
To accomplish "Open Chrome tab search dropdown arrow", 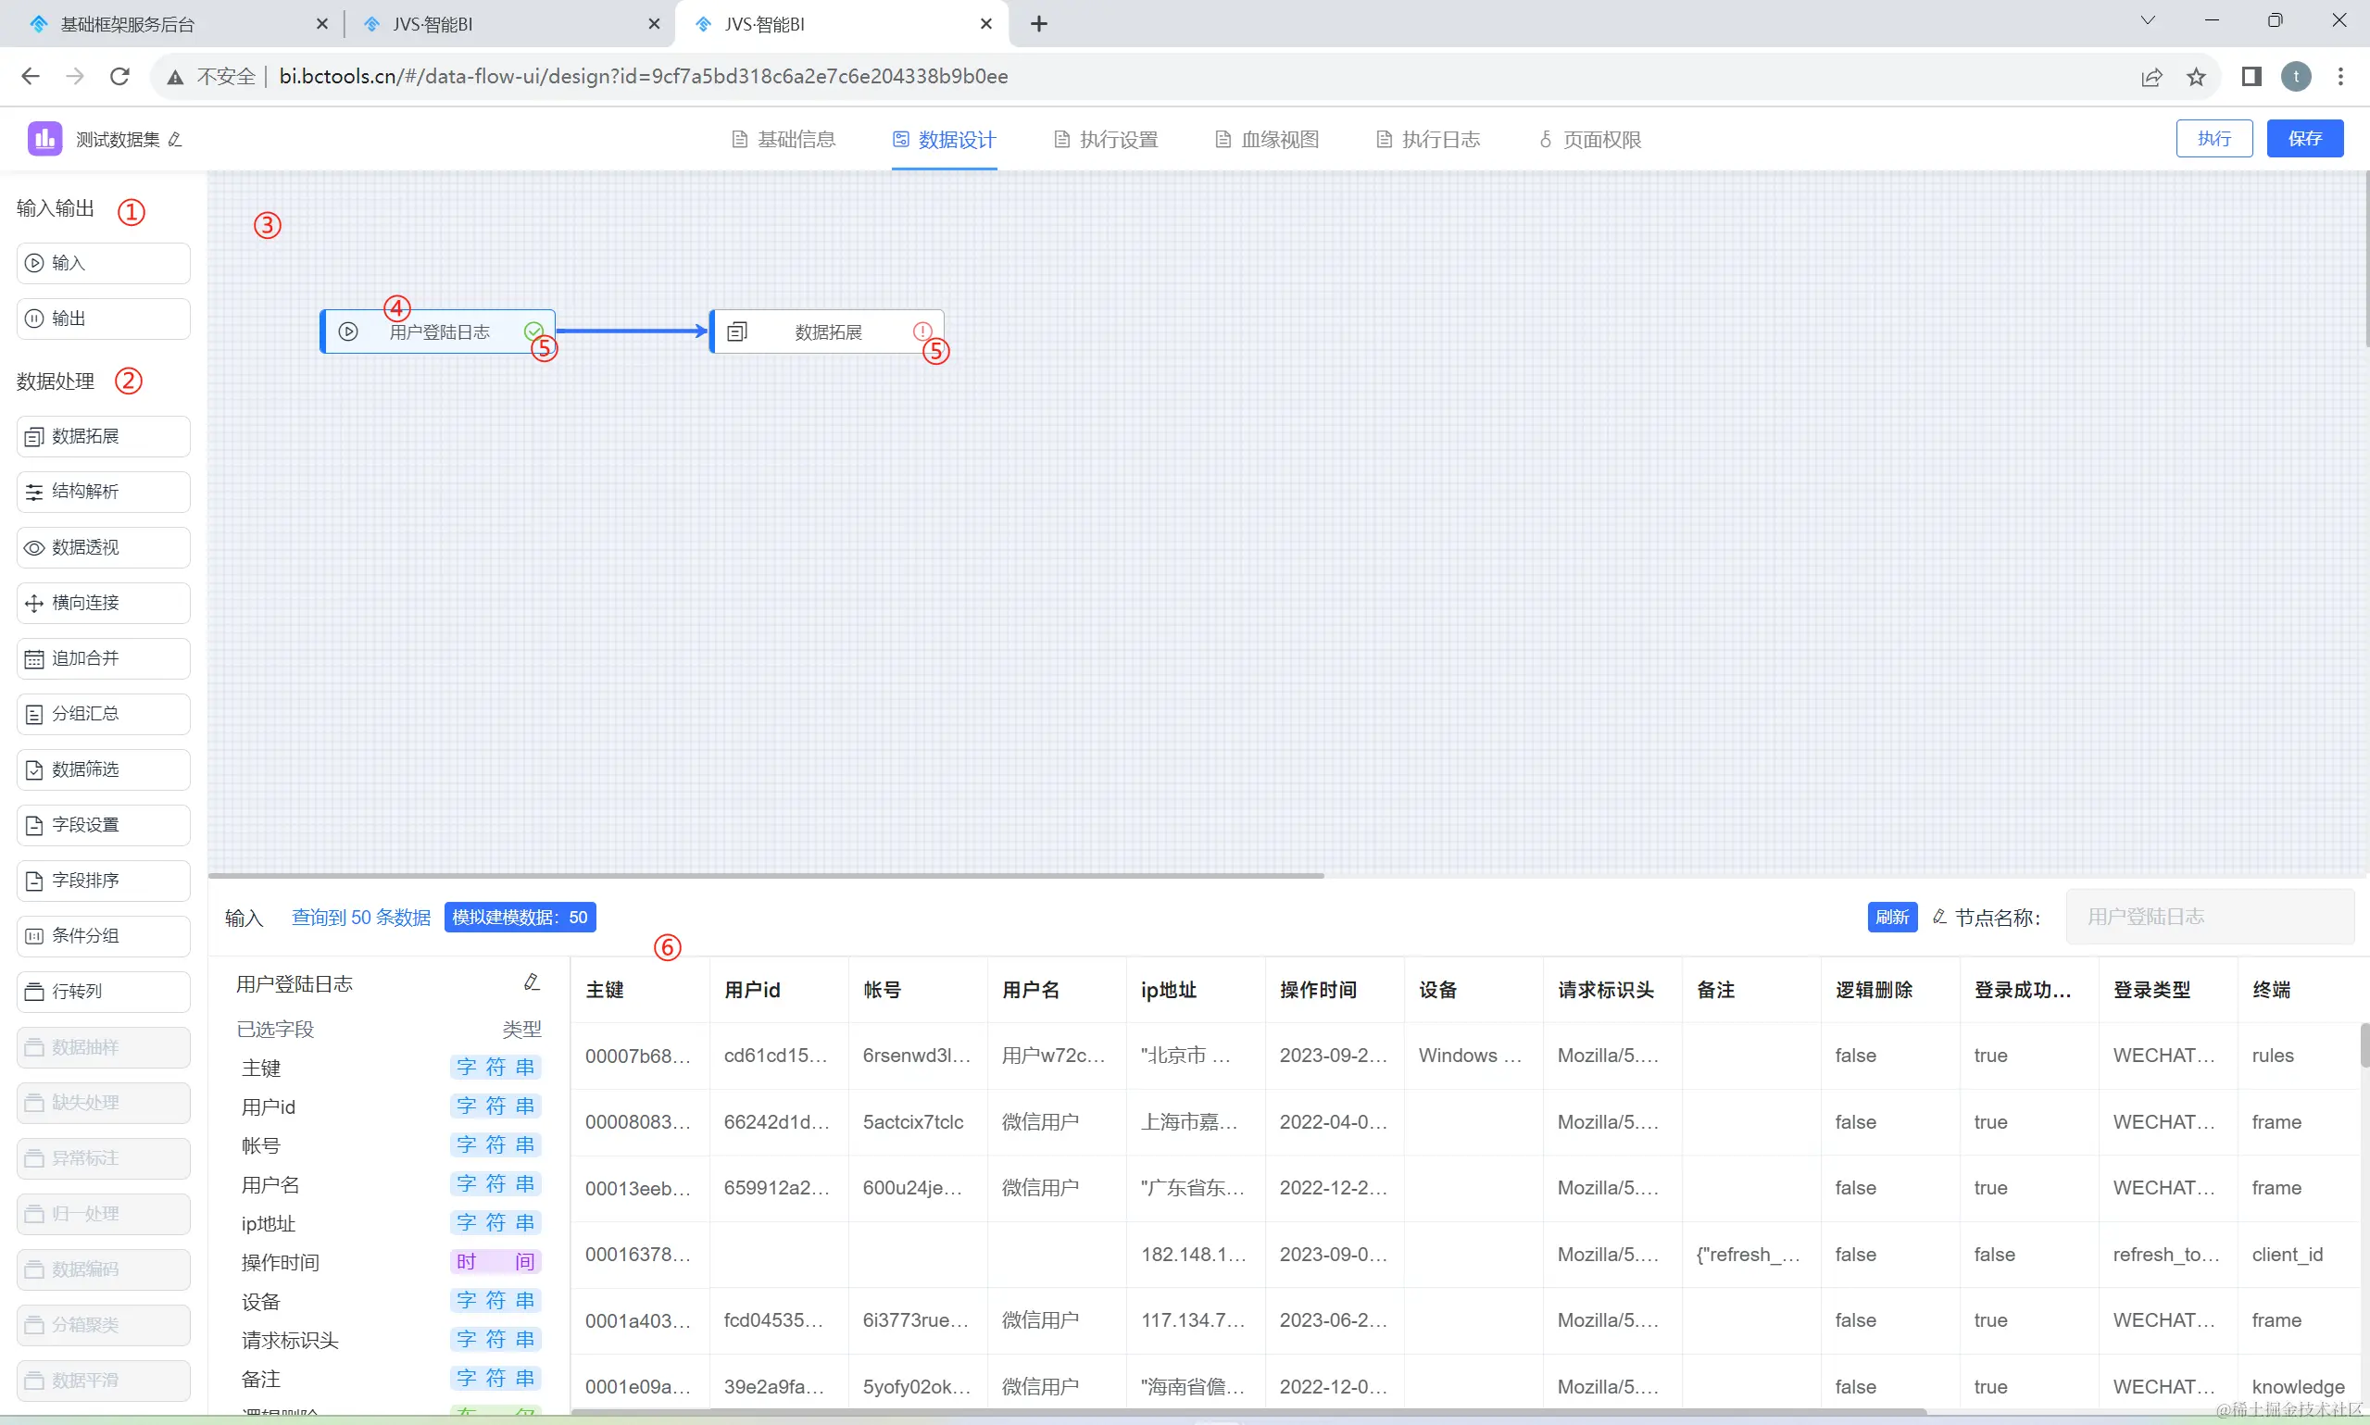I will tap(2147, 21).
